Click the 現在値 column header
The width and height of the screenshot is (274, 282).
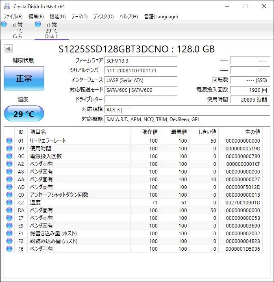(146, 132)
